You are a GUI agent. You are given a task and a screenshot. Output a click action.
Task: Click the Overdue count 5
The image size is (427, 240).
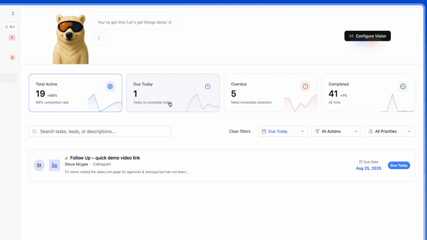(x=234, y=94)
